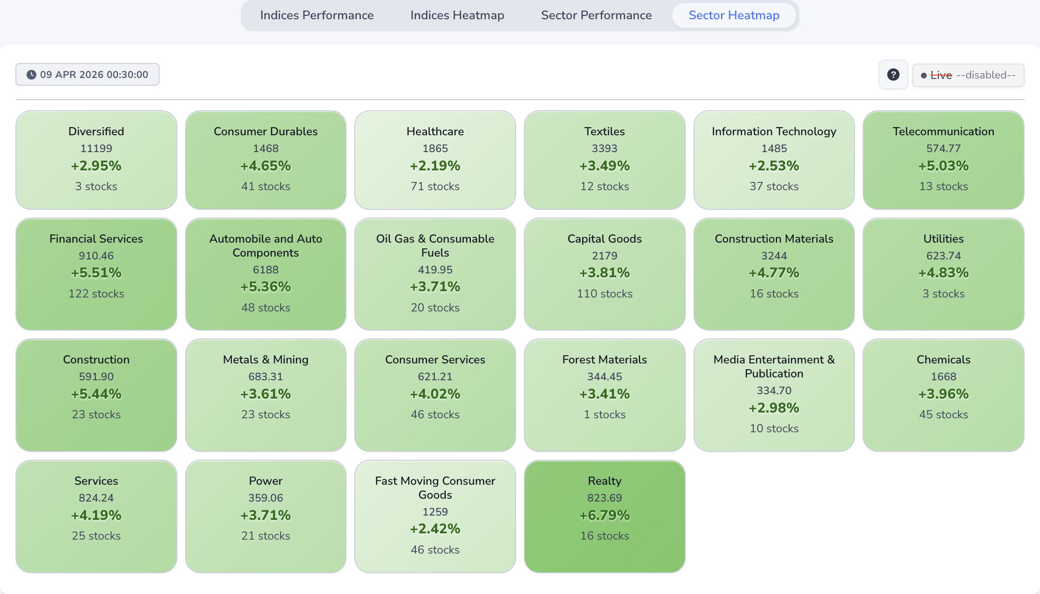
Task: Select the Financial Services sector tile
Action: 96,274
